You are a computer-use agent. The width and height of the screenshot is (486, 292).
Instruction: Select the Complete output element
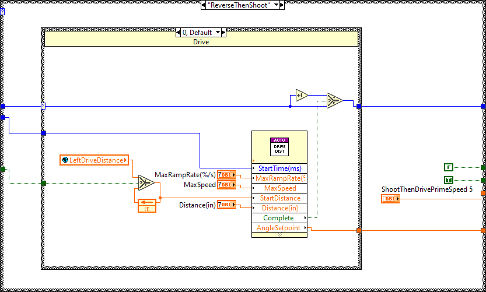(279, 218)
